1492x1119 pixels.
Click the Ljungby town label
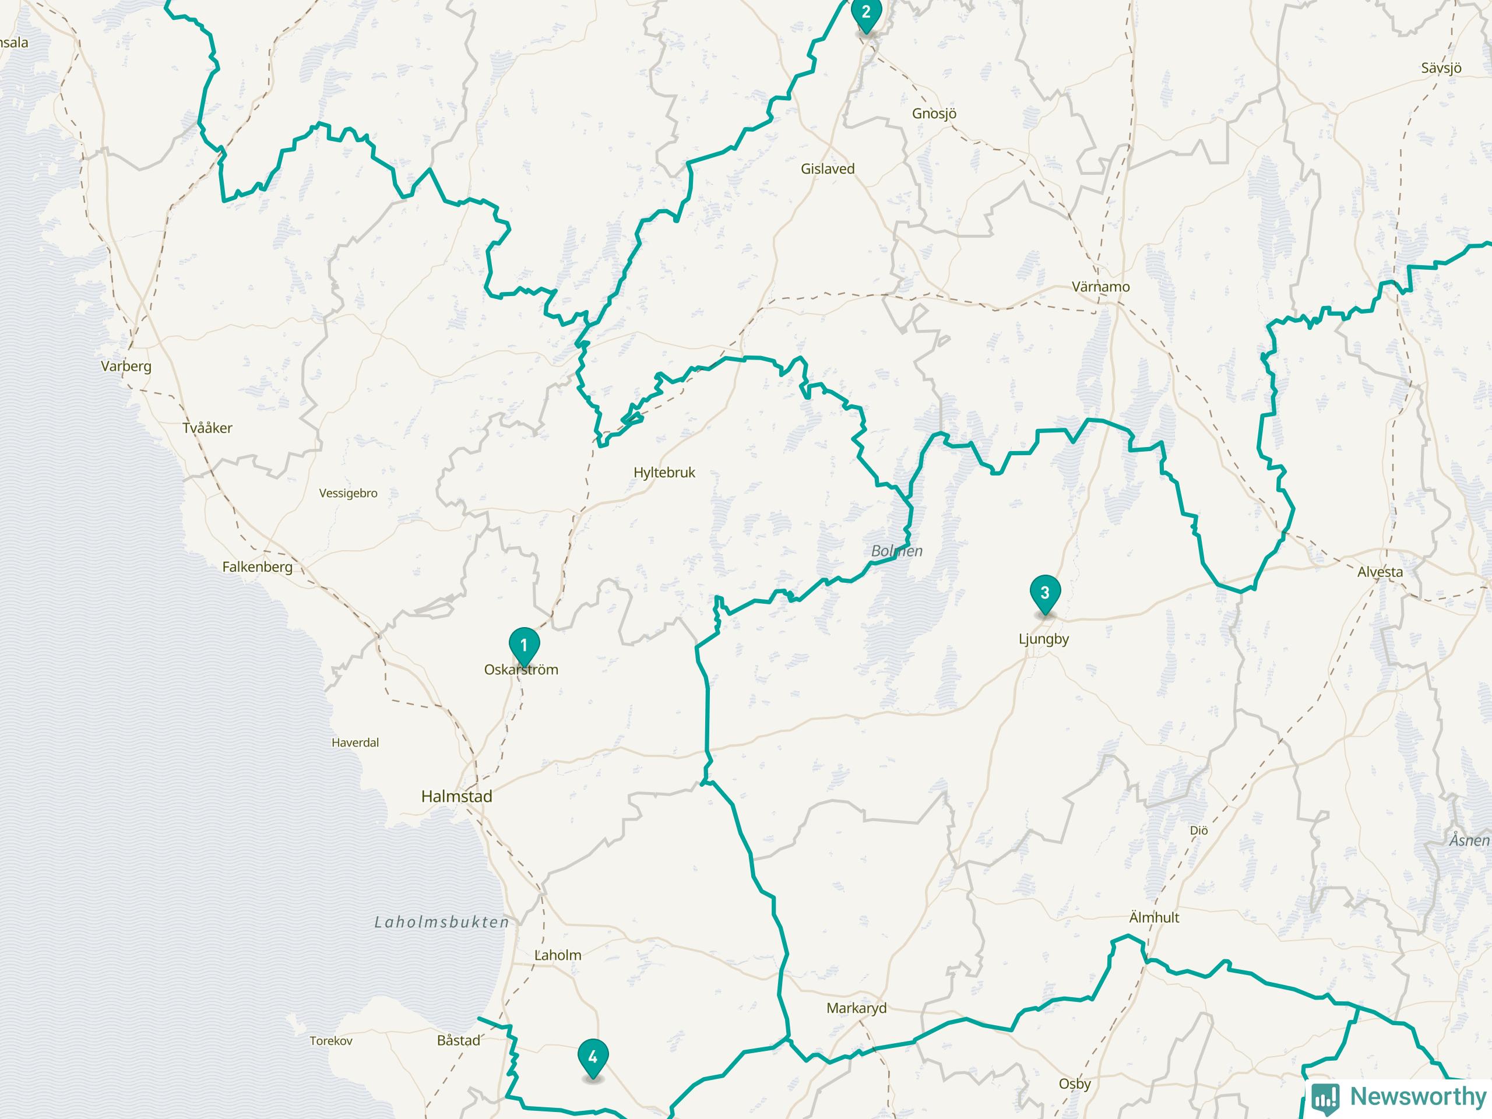click(1043, 639)
